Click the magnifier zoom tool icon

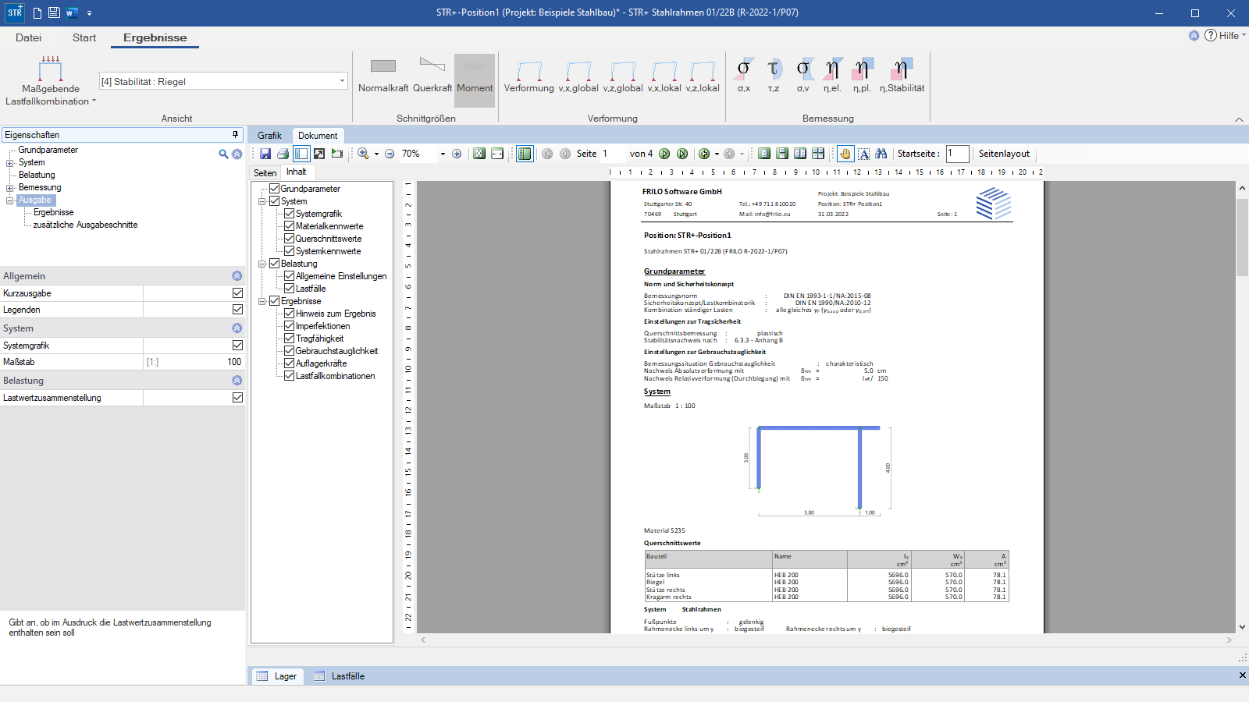pyautogui.click(x=364, y=154)
